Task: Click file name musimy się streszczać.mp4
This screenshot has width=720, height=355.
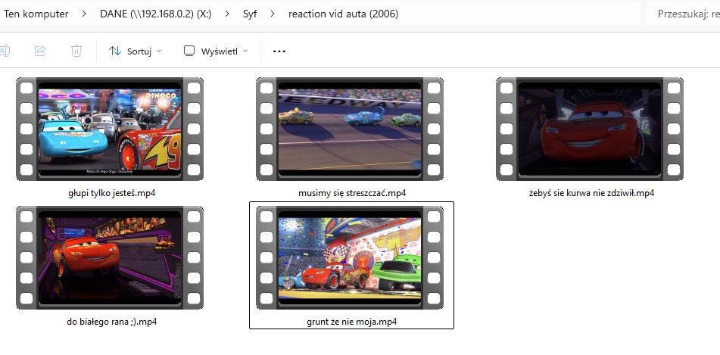Action: click(x=352, y=193)
